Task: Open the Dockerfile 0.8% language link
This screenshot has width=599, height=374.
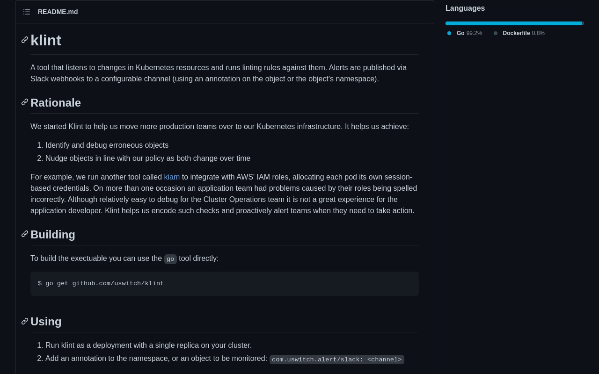Action: [x=523, y=33]
